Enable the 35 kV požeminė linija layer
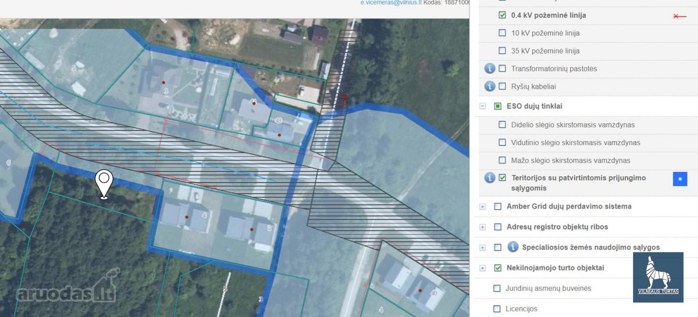The image size is (698, 317). click(503, 51)
